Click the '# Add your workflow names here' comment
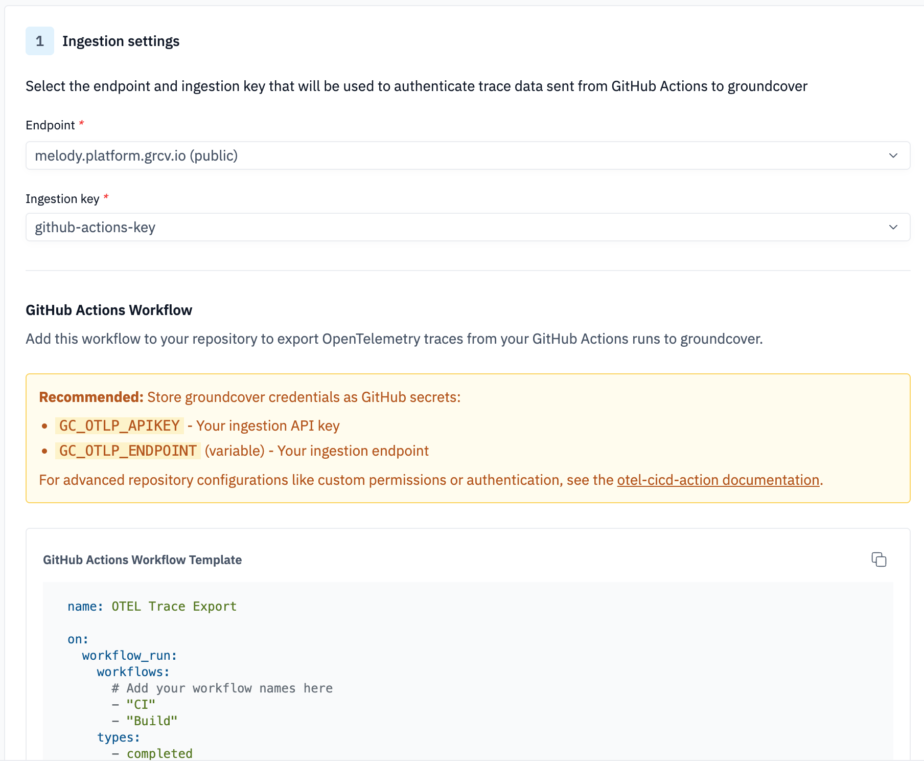The width and height of the screenshot is (924, 761). 222,688
